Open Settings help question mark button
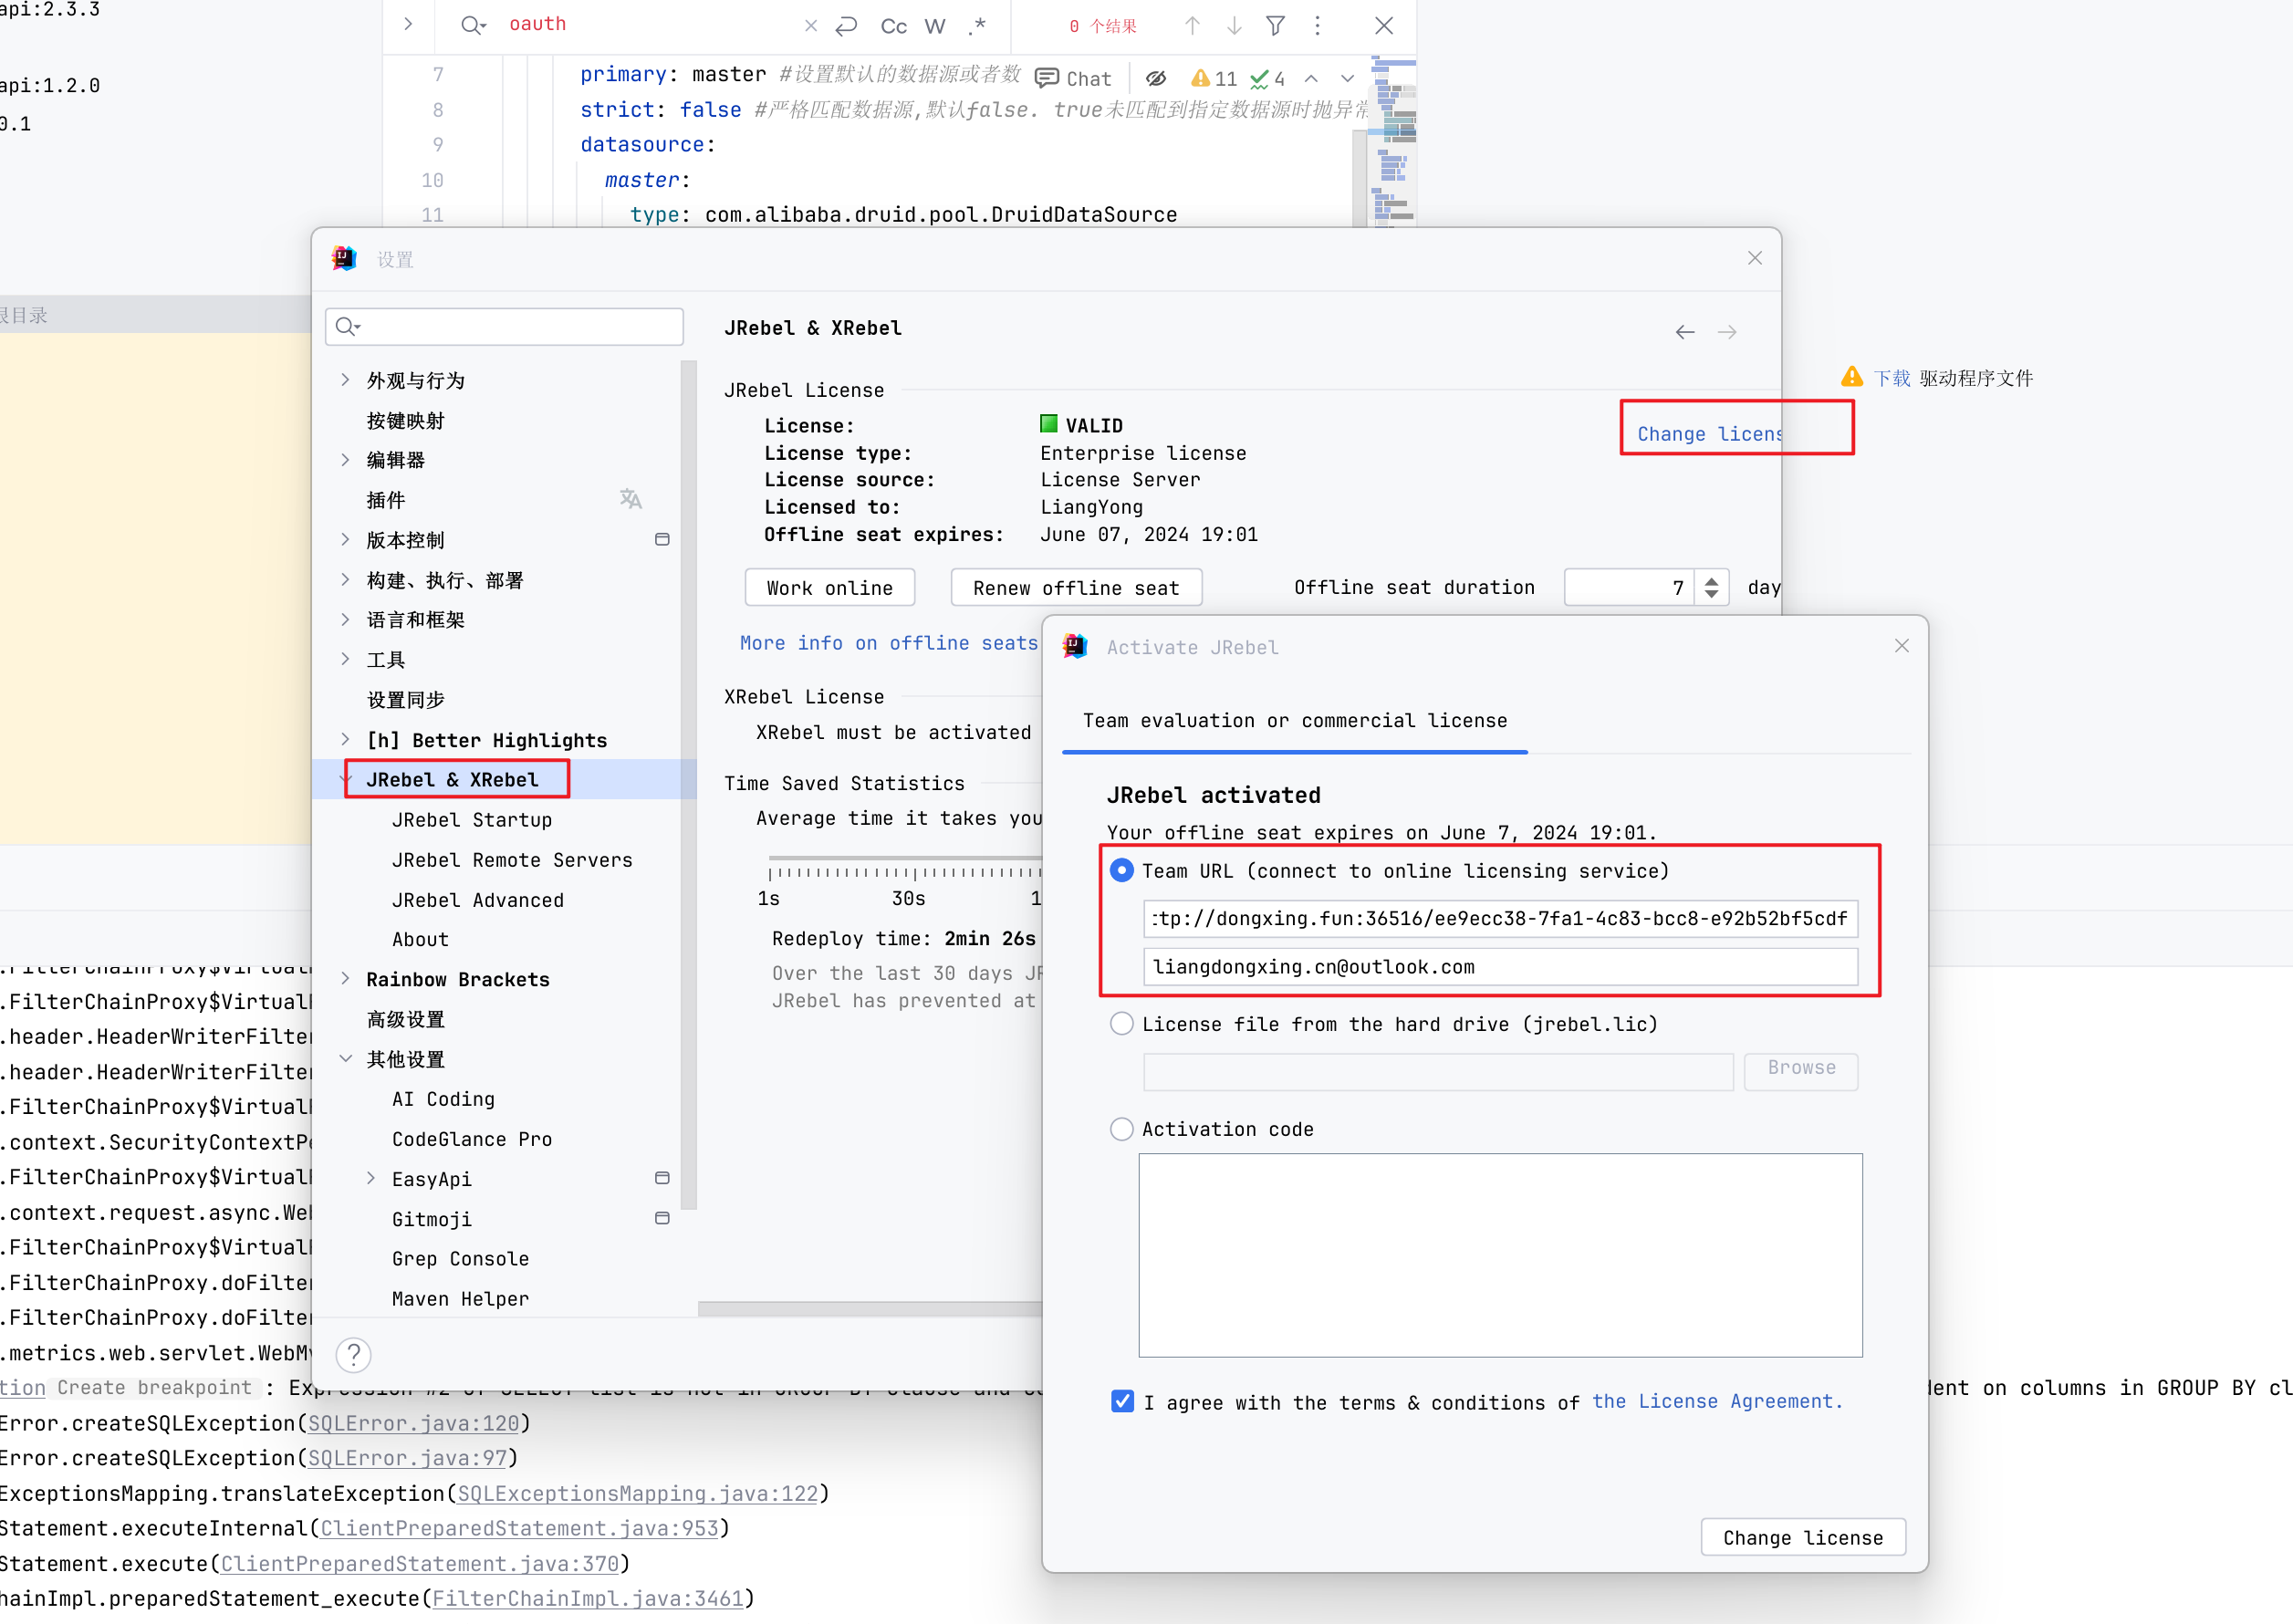 tap(353, 1355)
